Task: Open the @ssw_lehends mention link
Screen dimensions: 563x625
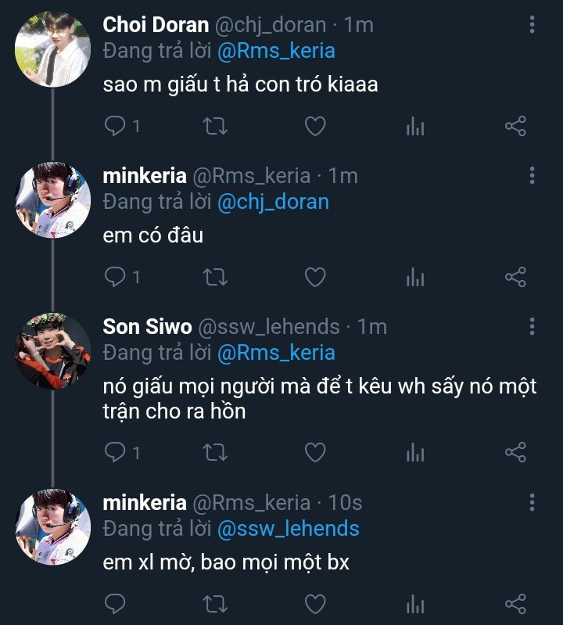Action: [288, 529]
